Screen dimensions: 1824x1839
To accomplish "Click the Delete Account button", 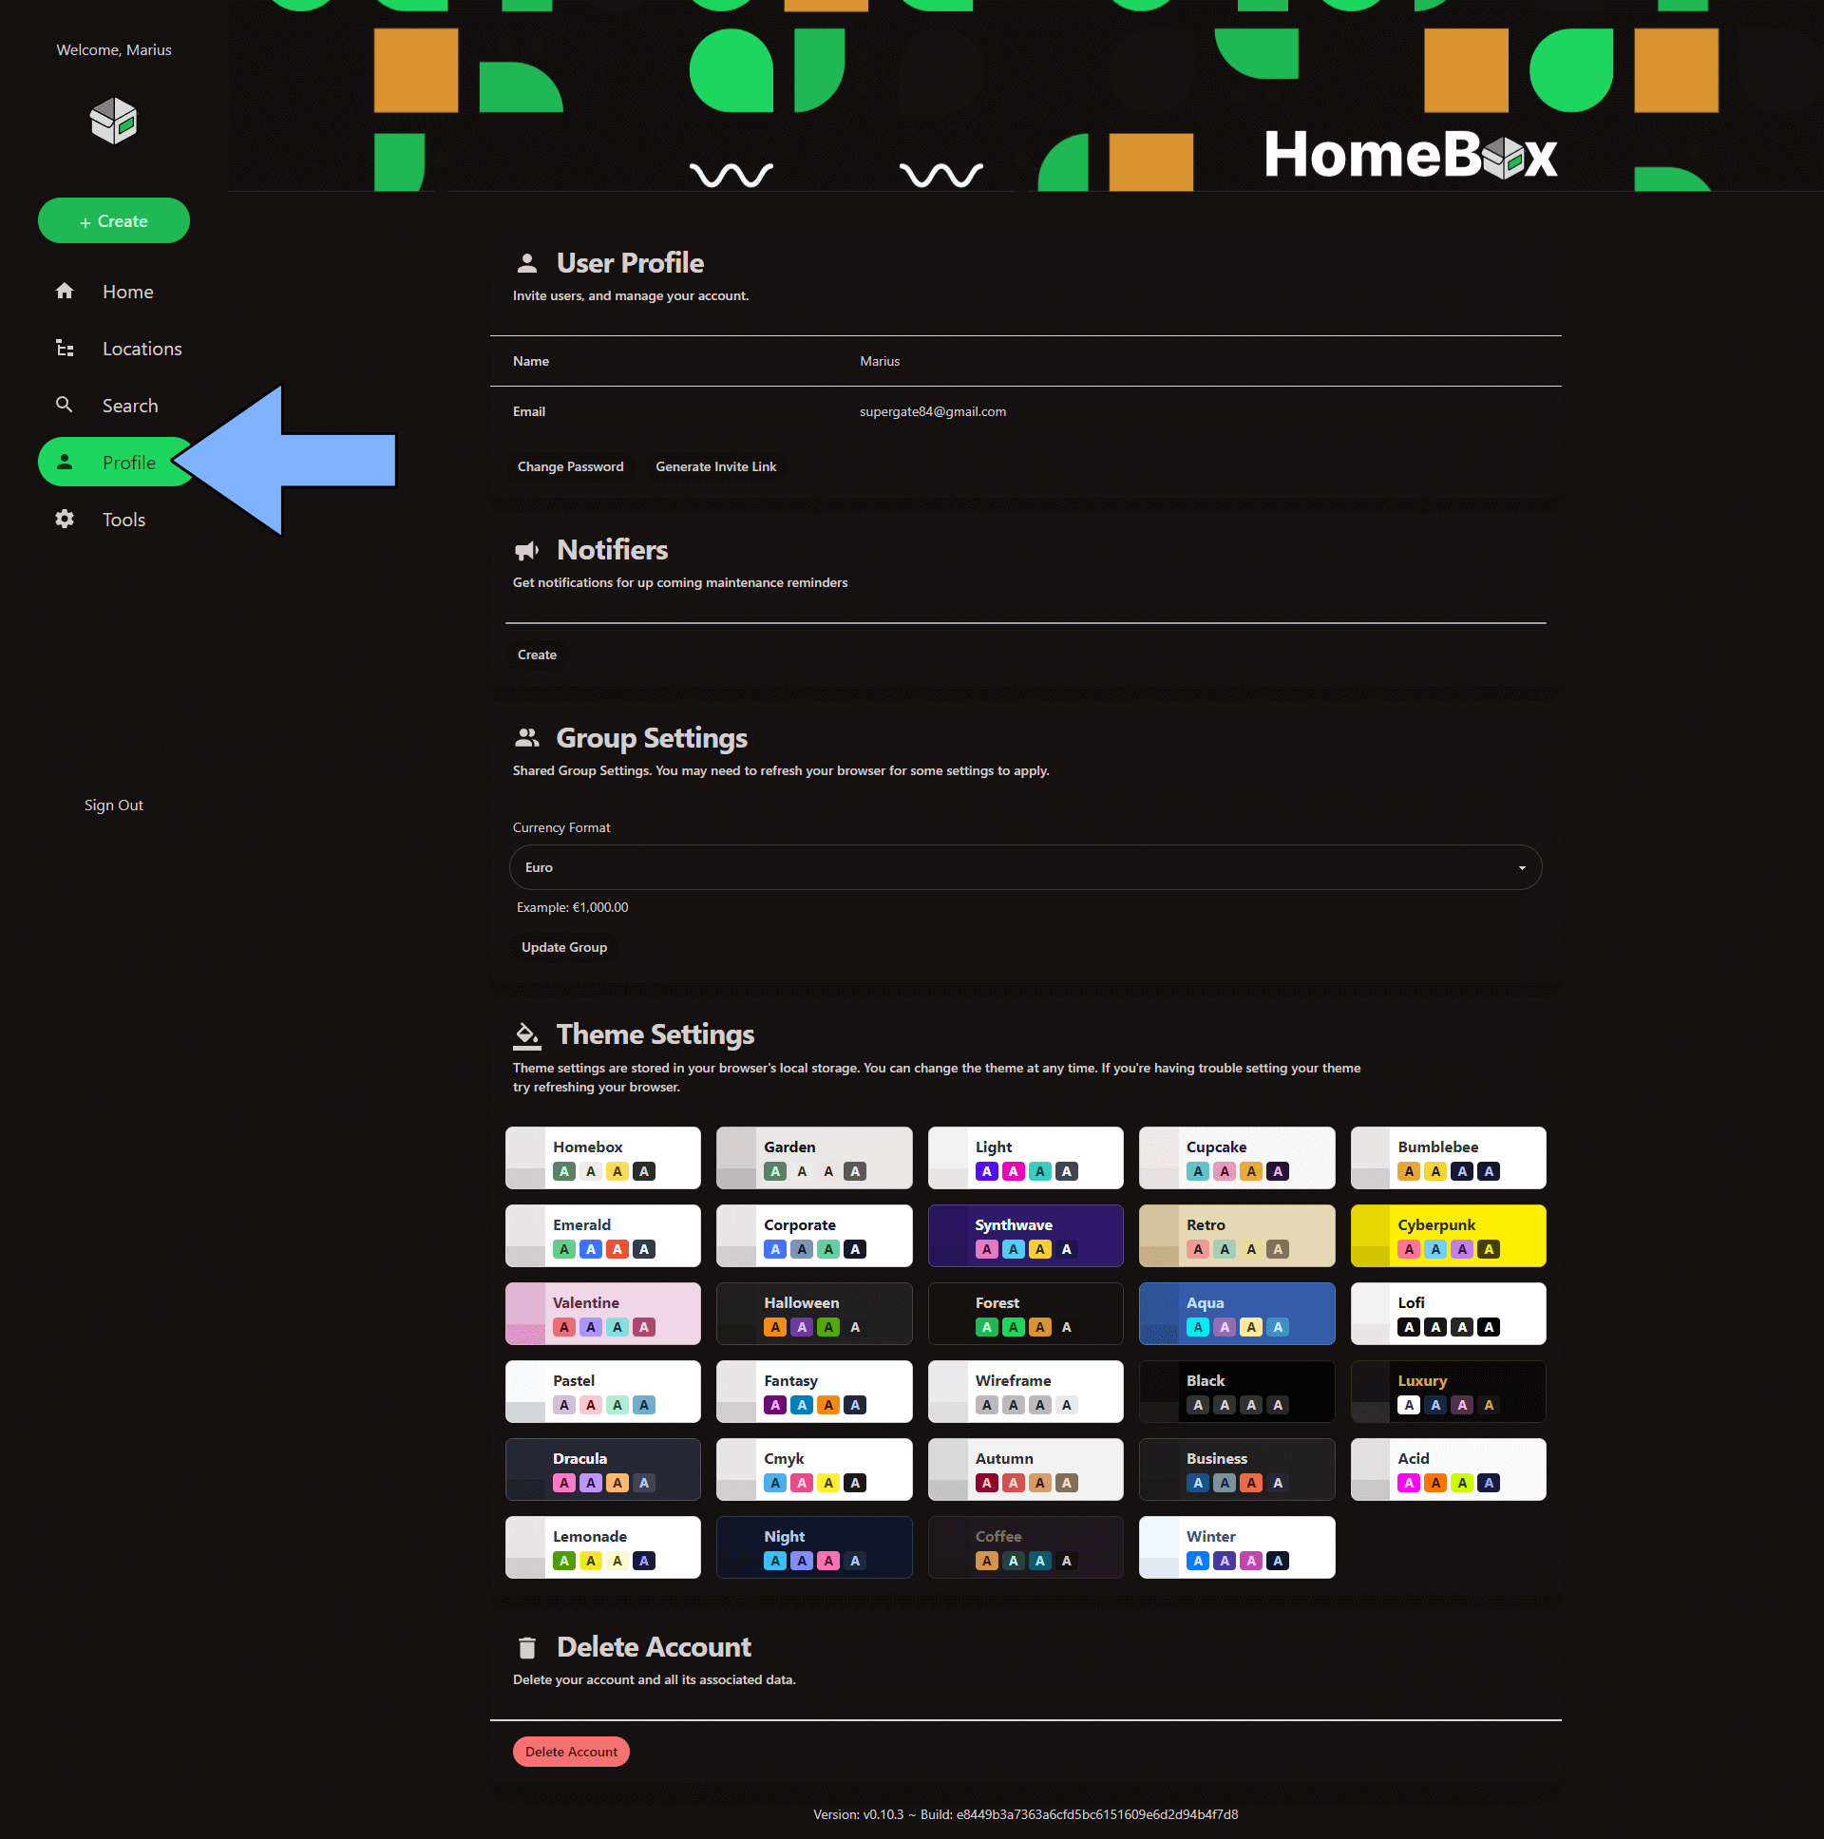I will click(x=573, y=1751).
